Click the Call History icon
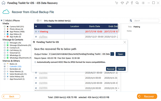The height and width of the screenshot is (101, 161). tap(8, 50)
